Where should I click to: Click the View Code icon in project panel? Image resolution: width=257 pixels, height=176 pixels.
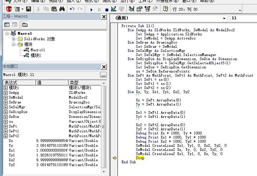click(x=7, y=25)
